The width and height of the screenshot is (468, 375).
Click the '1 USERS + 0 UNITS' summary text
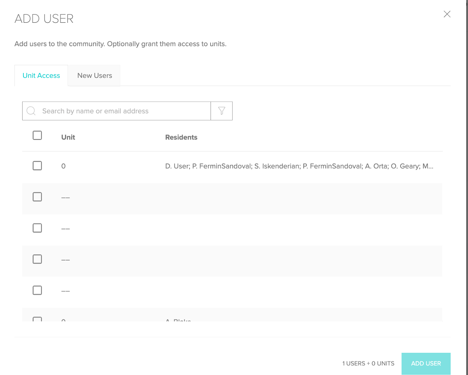click(x=368, y=364)
